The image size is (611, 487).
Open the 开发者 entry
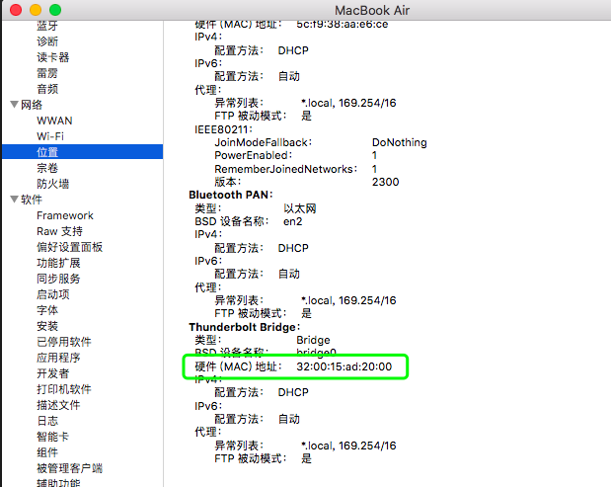[x=53, y=373]
